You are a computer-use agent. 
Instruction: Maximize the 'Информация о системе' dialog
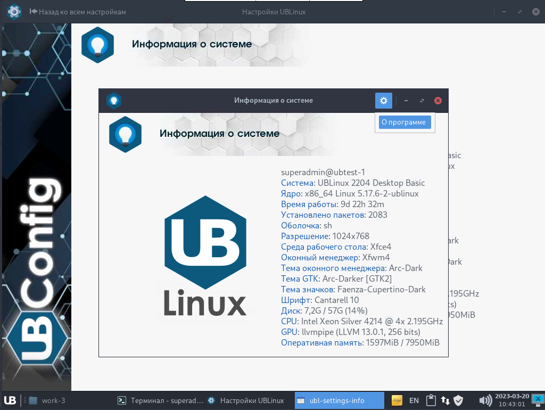pos(422,101)
